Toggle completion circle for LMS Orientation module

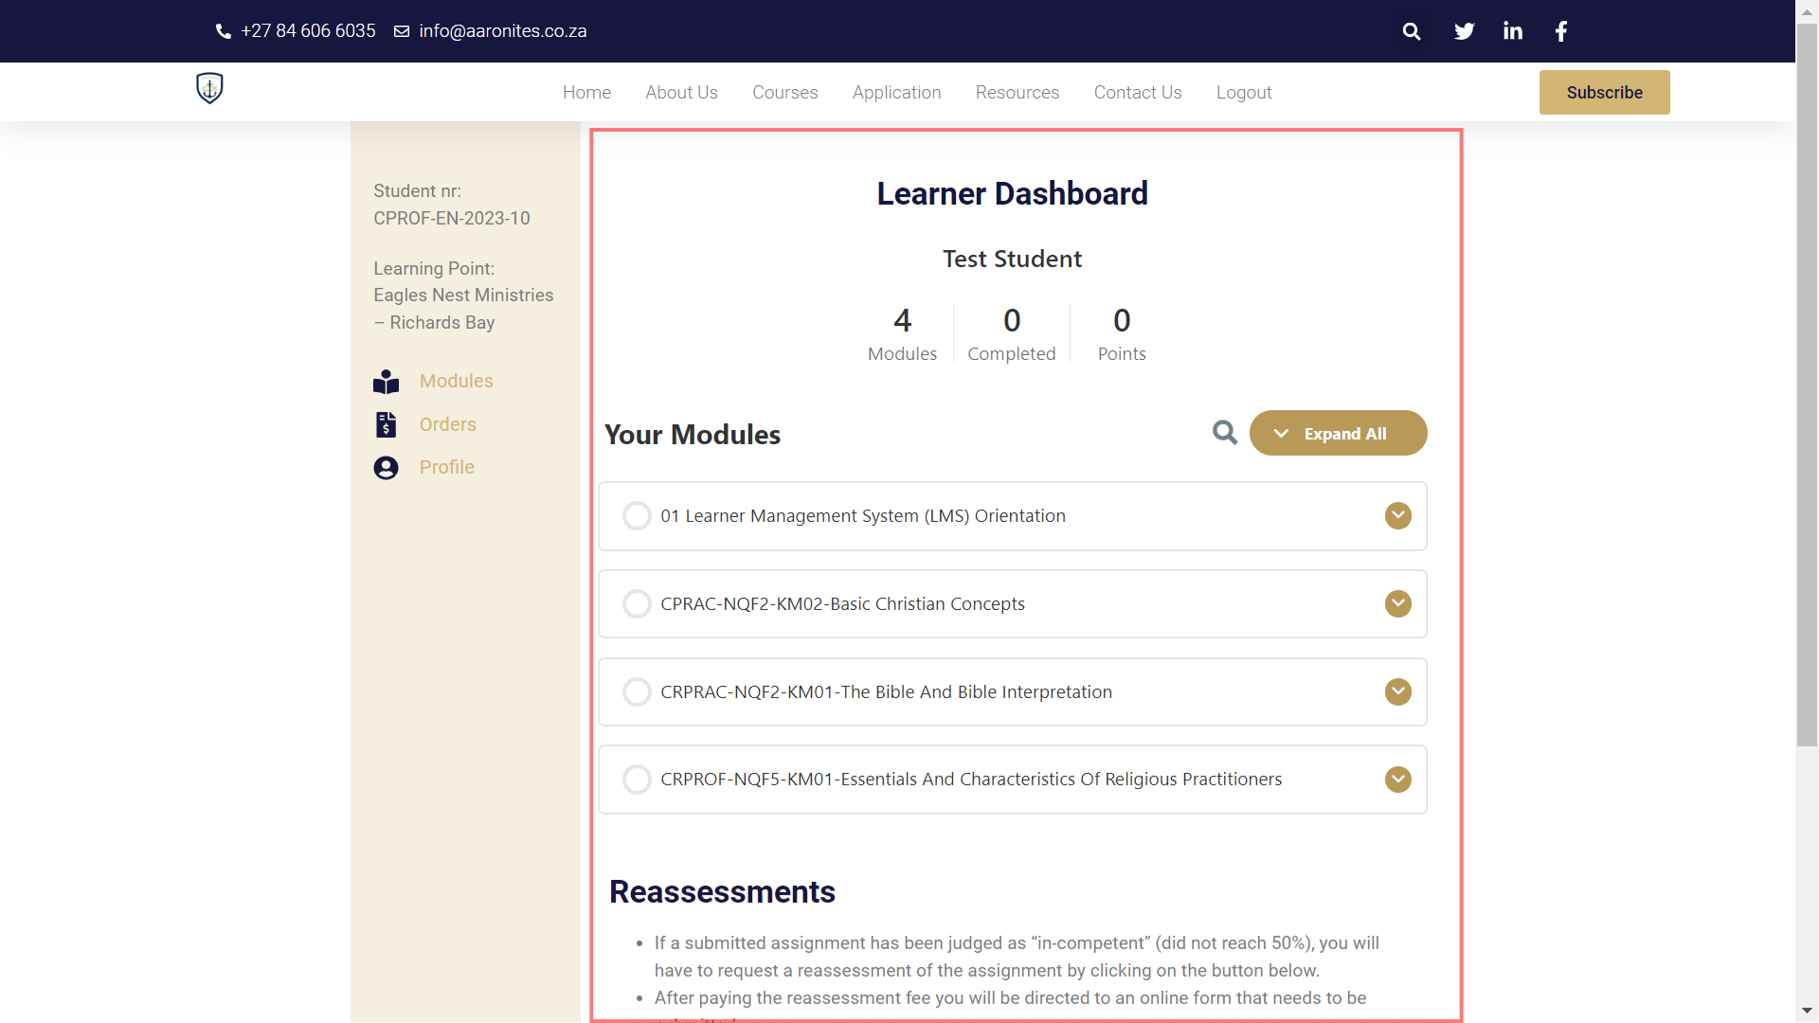(637, 516)
